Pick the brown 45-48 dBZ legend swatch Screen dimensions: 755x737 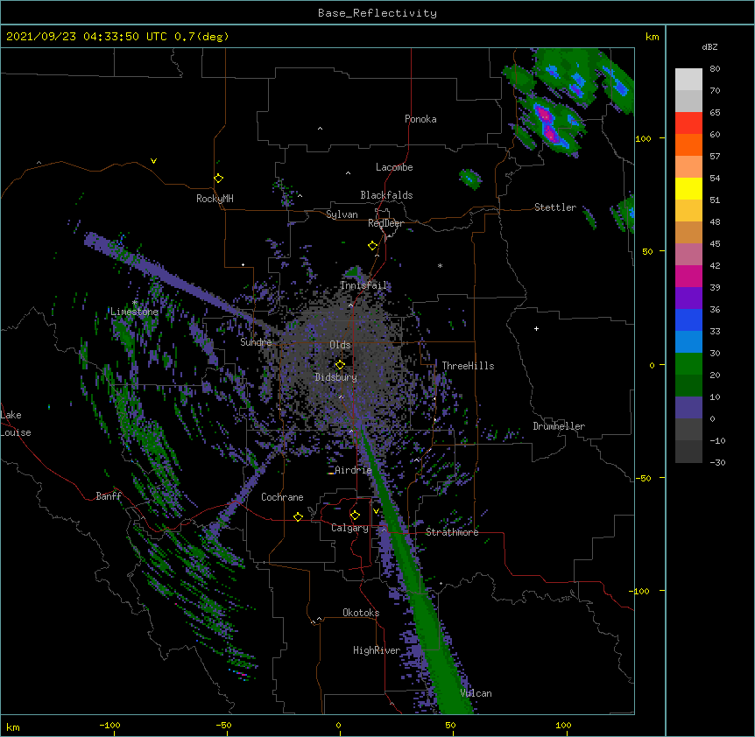(688, 232)
